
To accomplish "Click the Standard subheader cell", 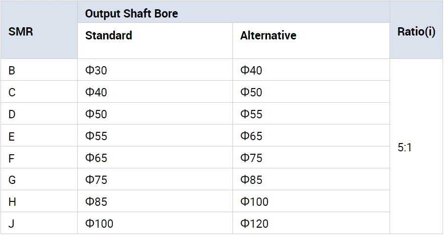I will coord(155,41).
